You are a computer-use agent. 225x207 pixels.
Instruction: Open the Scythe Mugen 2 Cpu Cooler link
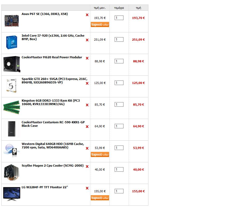[52, 166]
